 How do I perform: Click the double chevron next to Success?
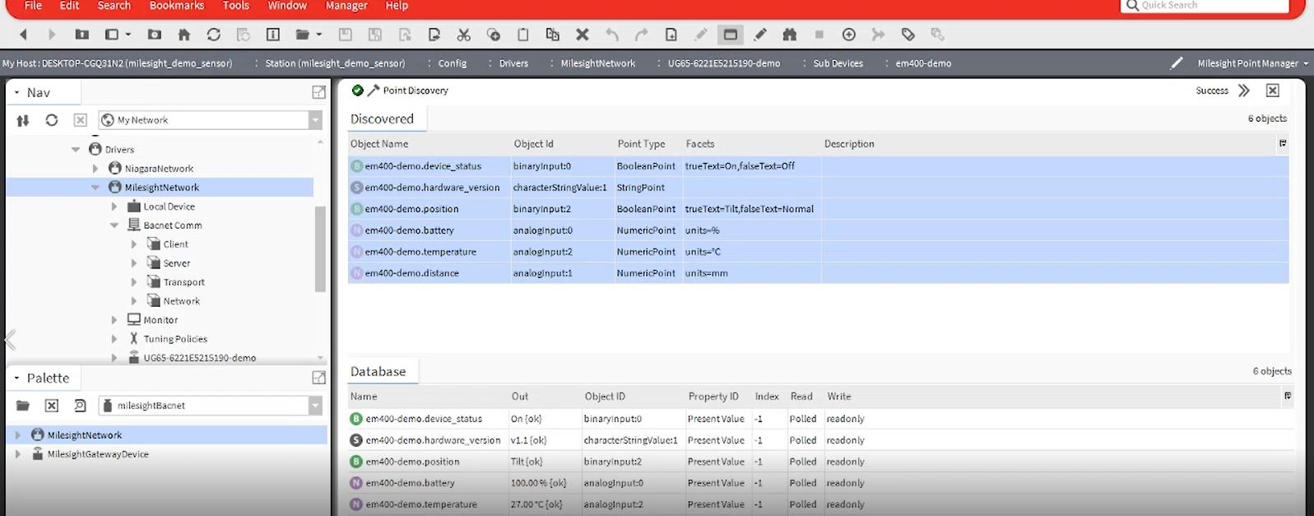[1244, 91]
